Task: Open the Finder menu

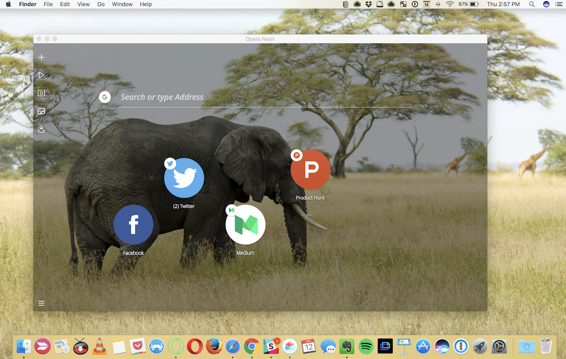Action: tap(28, 4)
